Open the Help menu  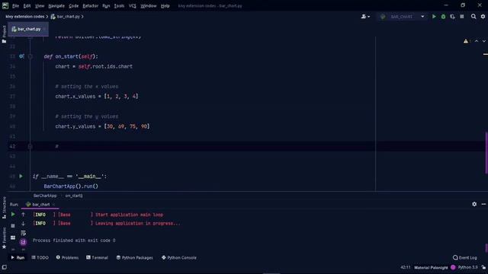tap(165, 6)
